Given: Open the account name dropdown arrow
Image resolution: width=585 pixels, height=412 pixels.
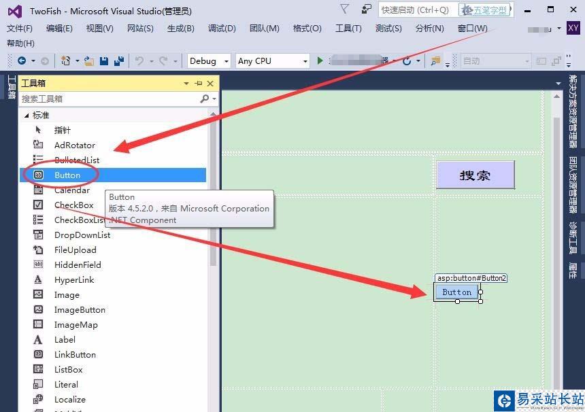Looking at the screenshot, I should tap(559, 29).
